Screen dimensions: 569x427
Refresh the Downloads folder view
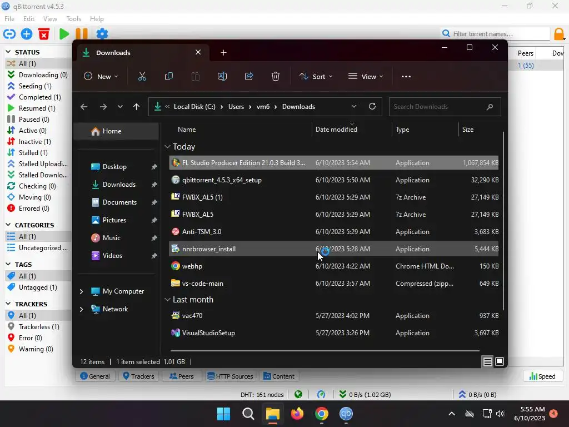[372, 106]
